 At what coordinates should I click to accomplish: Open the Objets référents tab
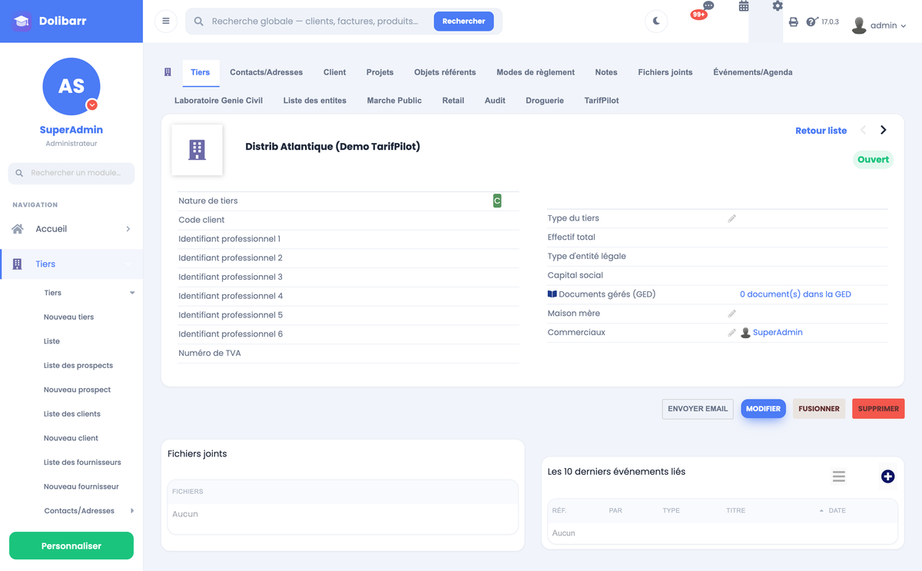pyautogui.click(x=445, y=72)
